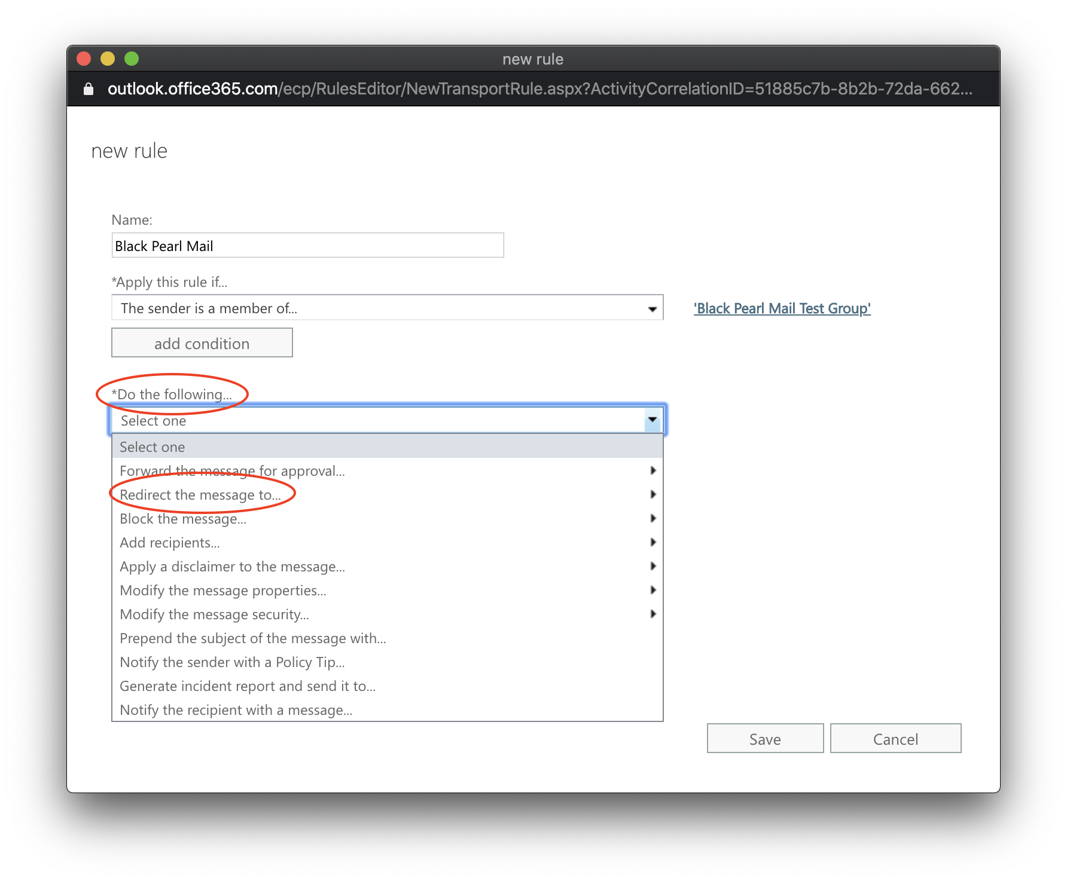Choose 'Modify the message security...'
This screenshot has height=881, width=1067.
point(388,614)
